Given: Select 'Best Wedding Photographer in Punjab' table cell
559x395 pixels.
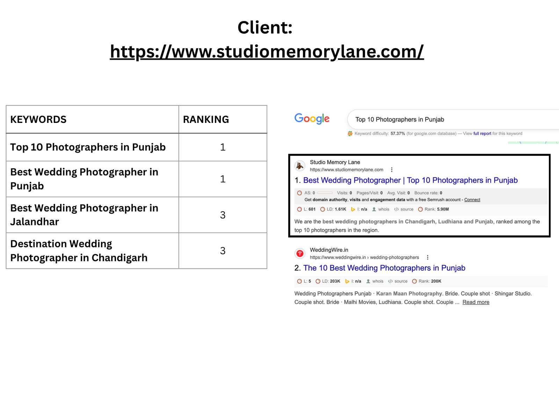Looking at the screenshot, I should click(93, 179).
